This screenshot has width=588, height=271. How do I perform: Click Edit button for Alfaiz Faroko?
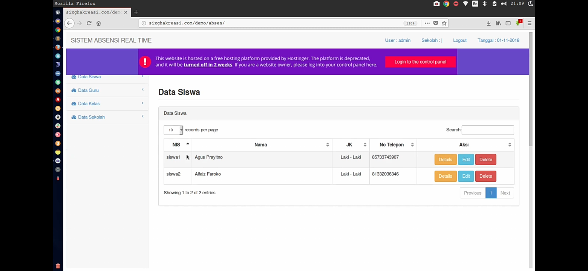[466, 176]
